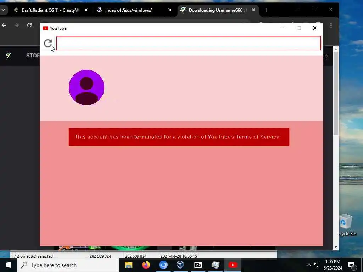
Task: Open the VirtualBox taskbar icon
Action: 180,265
